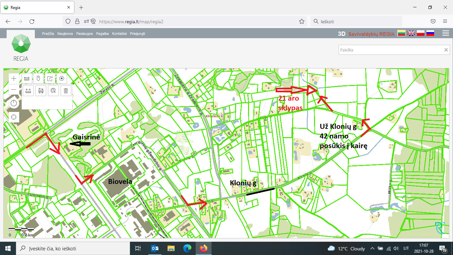Switch language to English flag
Image resolution: width=453 pixels, height=255 pixels.
tap(411, 33)
